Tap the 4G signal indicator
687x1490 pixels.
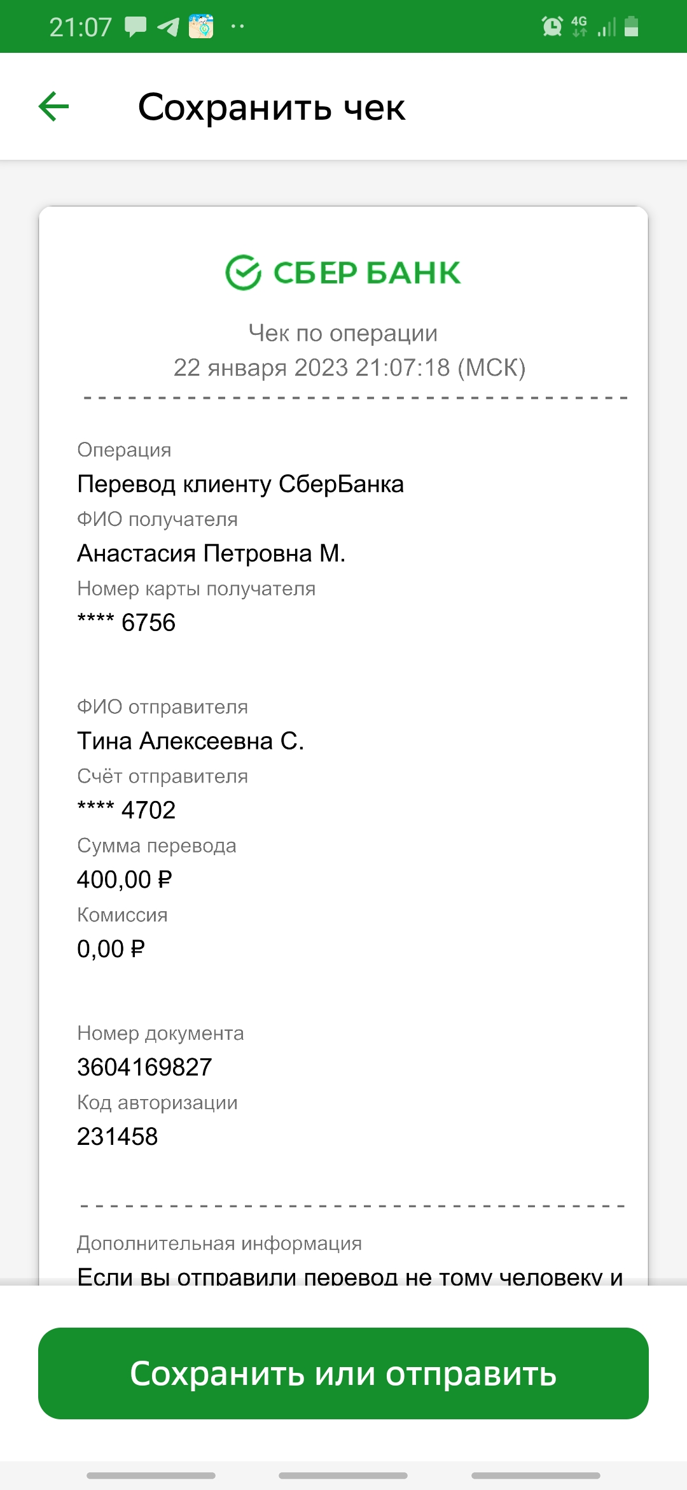click(579, 26)
